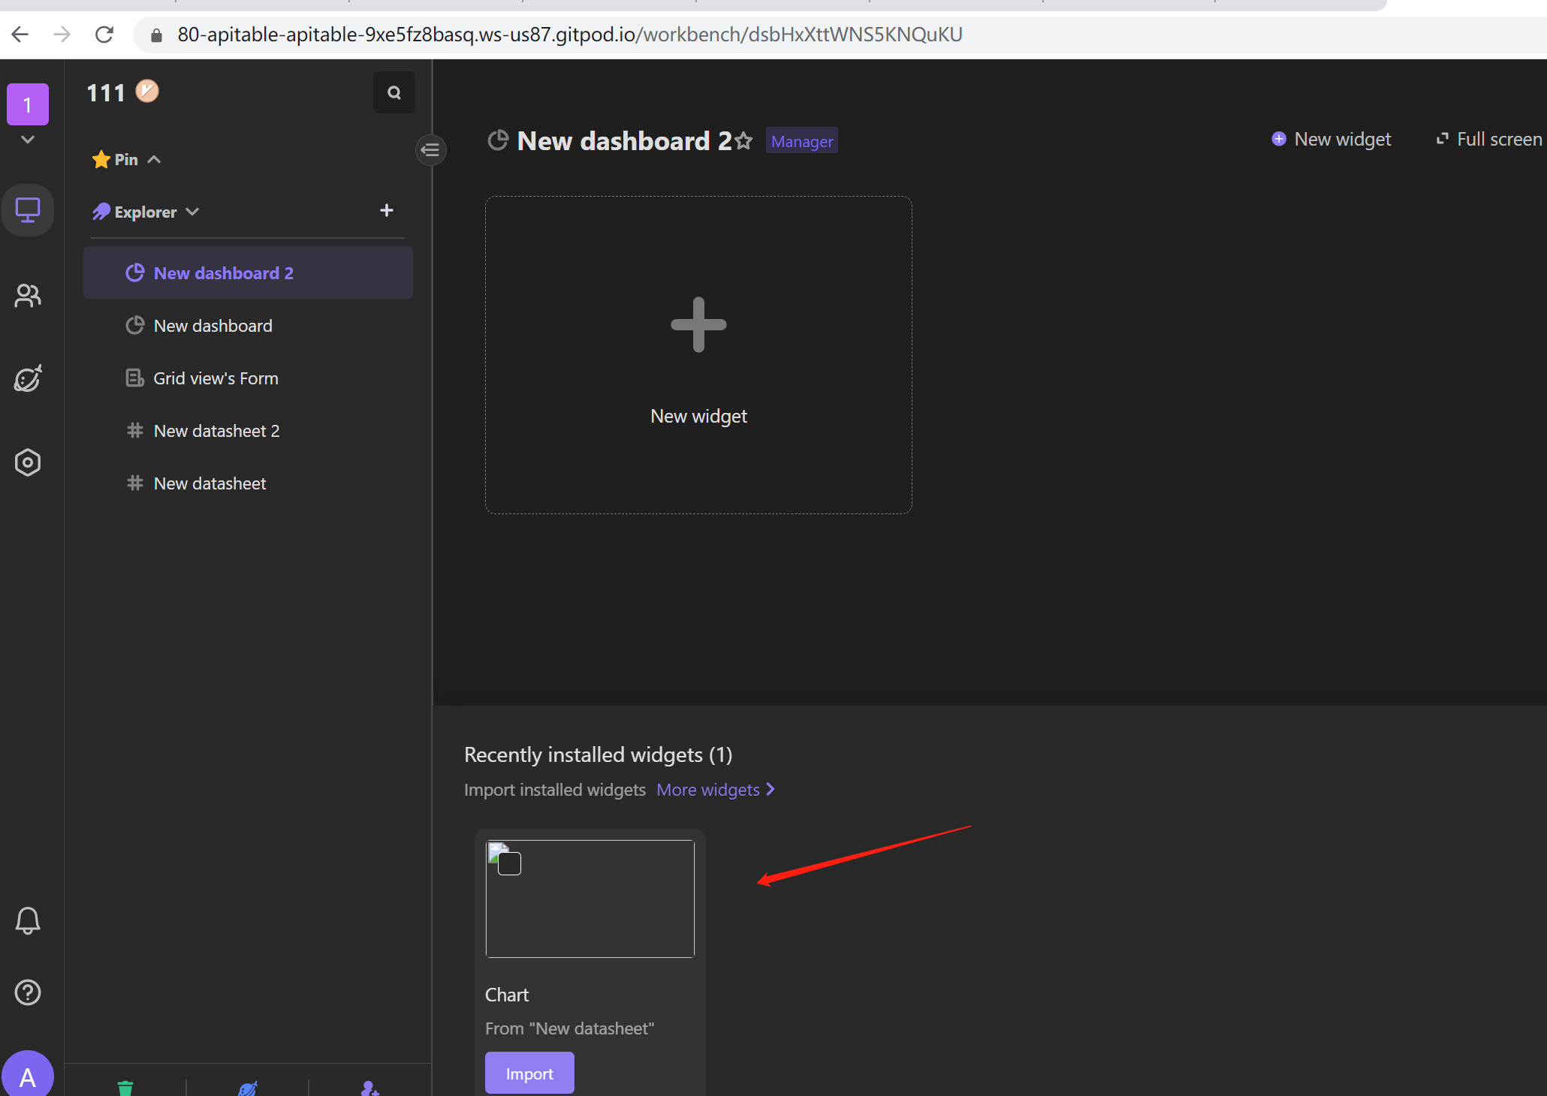
Task: Toggle favorite star on New dashboard 2 title
Action: pyautogui.click(x=743, y=140)
